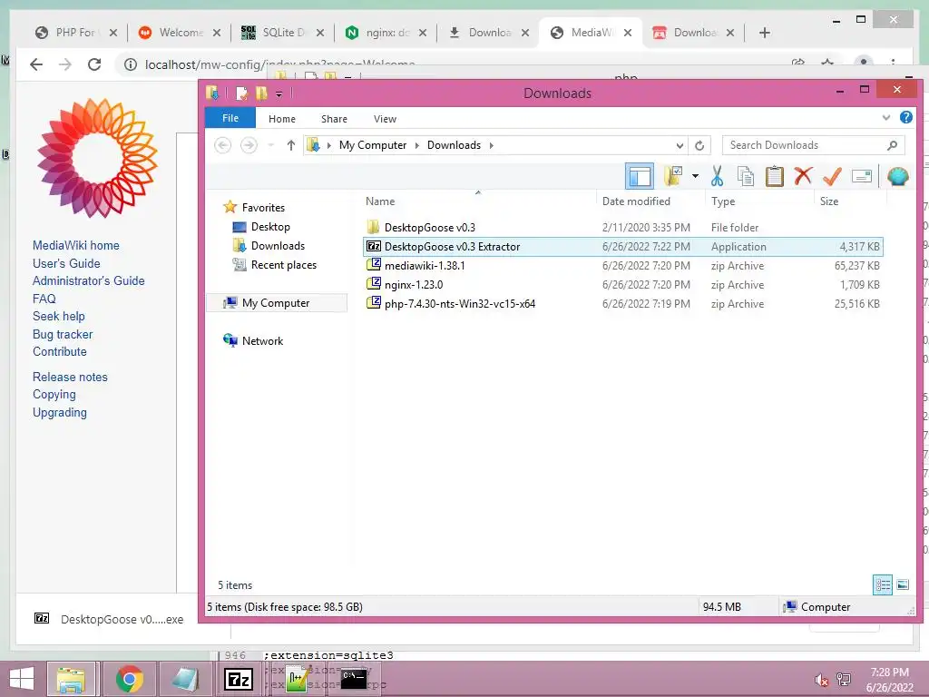Click Explorer back navigation arrow
Image resolution: width=929 pixels, height=697 pixels.
pyautogui.click(x=223, y=145)
